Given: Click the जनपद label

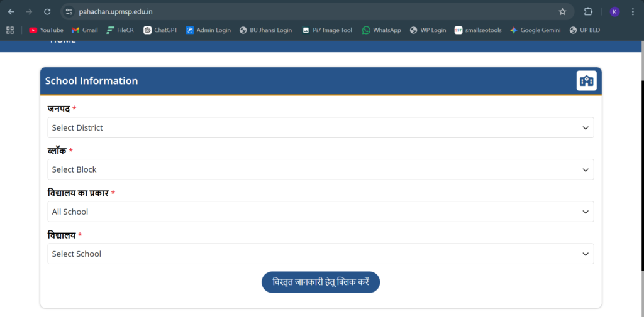Looking at the screenshot, I should click(58, 109).
